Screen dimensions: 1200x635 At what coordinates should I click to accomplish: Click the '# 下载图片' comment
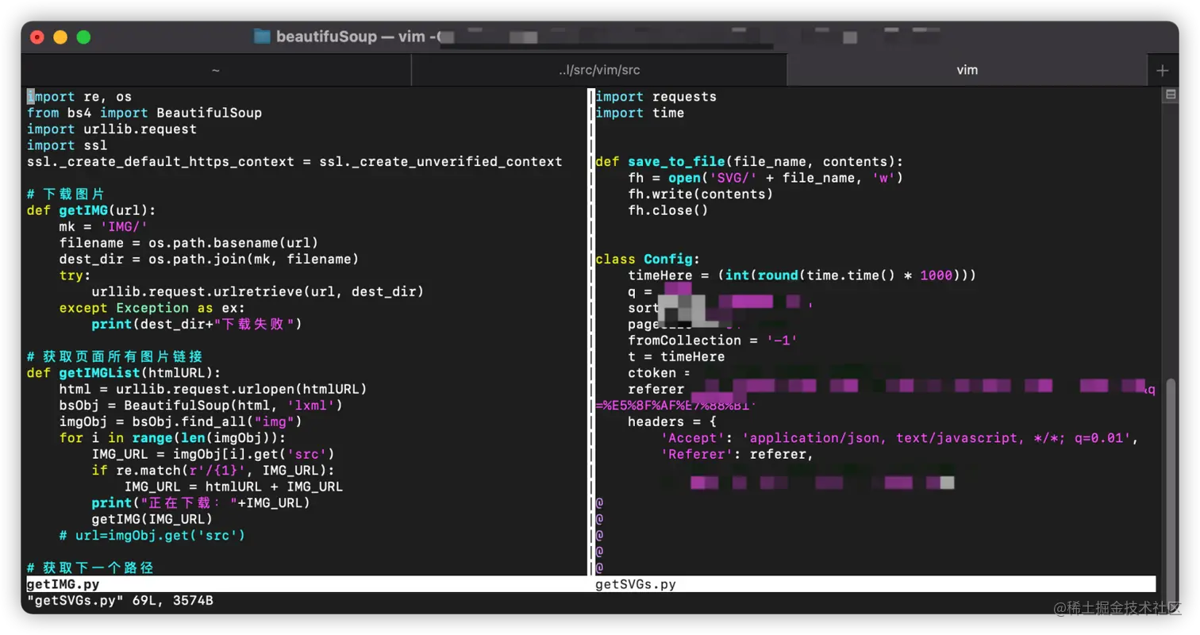[x=66, y=194]
